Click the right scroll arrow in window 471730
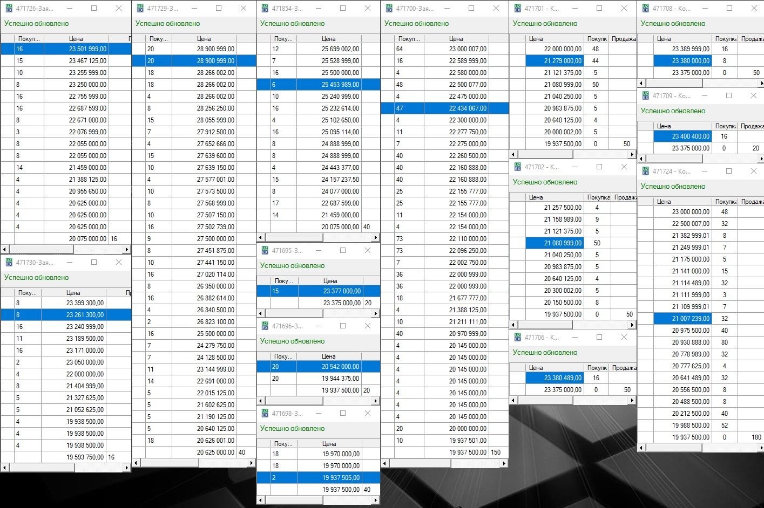This screenshot has height=508, width=764. tap(127, 468)
